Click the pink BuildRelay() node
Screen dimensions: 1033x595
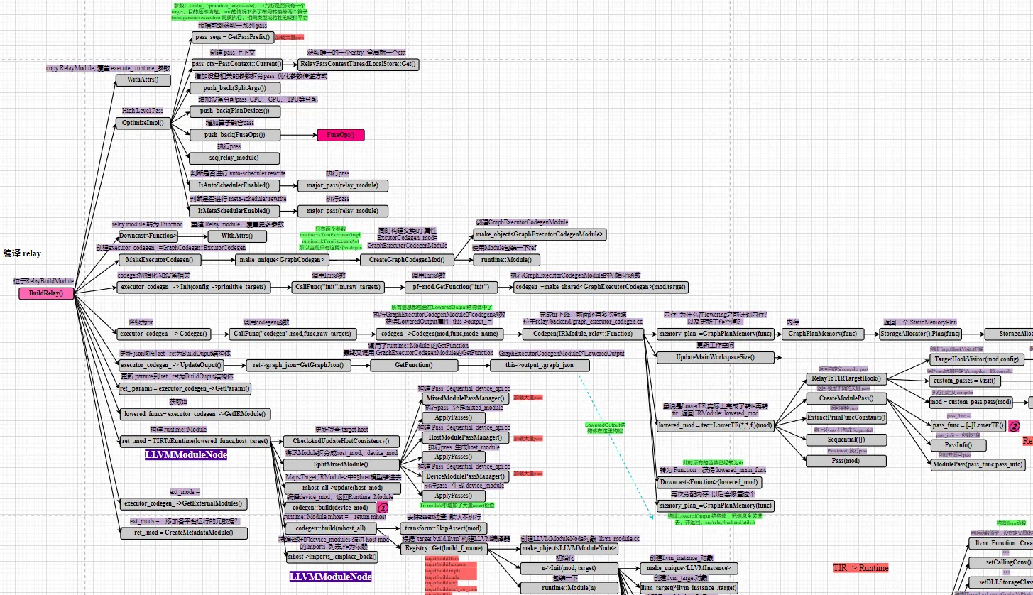[x=46, y=293]
